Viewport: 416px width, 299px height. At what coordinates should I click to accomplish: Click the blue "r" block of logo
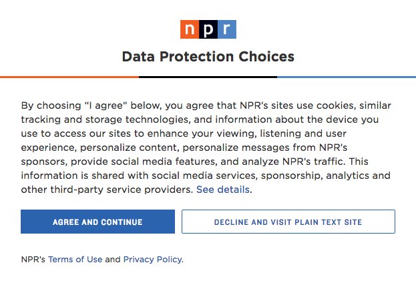pos(227,29)
